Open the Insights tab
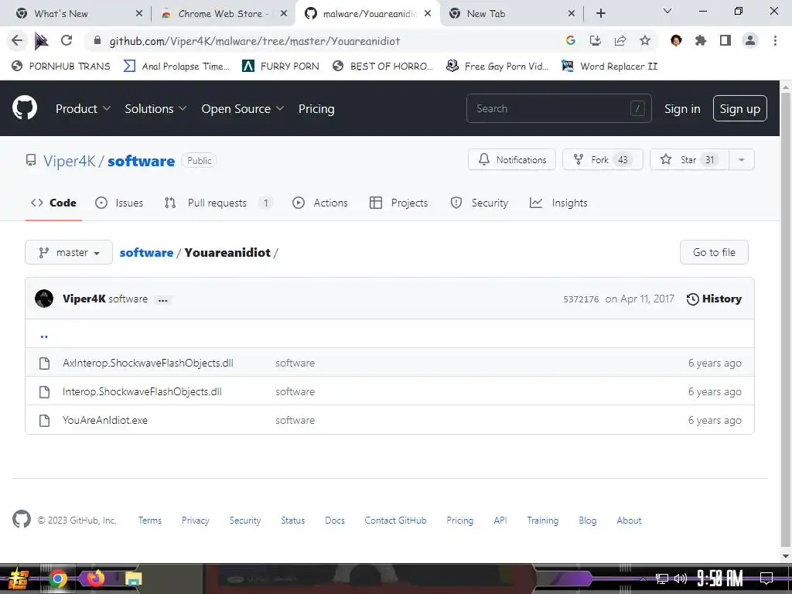 558,203
